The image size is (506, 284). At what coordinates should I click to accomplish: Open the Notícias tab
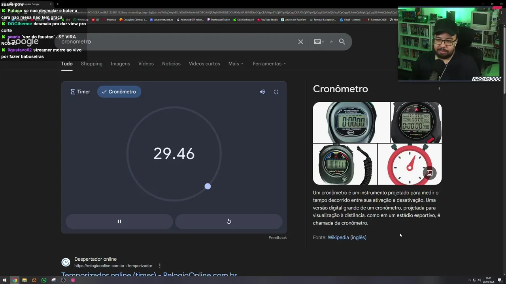tap(171, 64)
